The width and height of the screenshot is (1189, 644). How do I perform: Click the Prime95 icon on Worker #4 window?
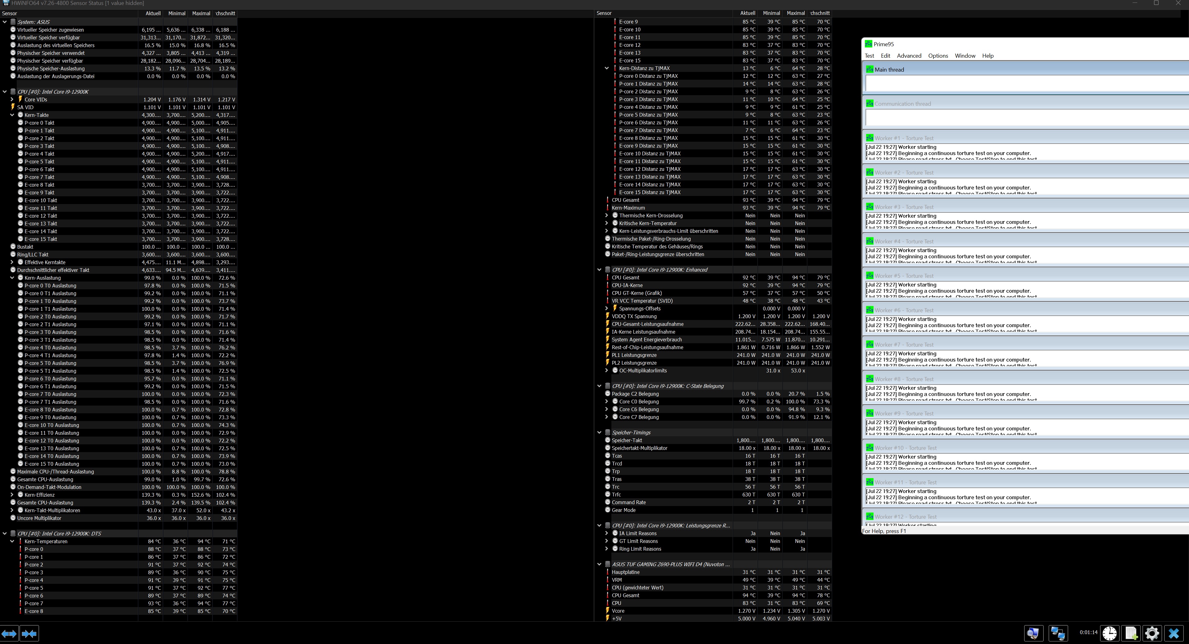coord(870,241)
